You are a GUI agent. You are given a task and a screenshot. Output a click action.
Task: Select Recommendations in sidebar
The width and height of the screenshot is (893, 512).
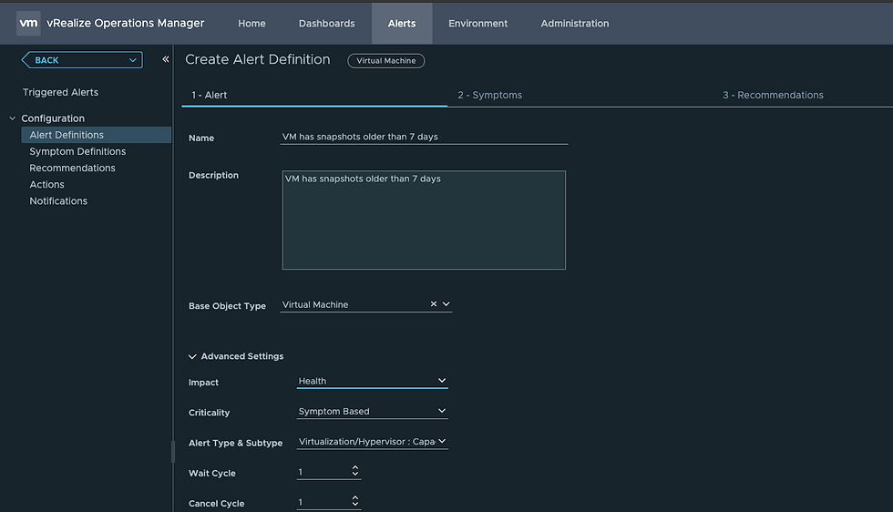(x=72, y=168)
